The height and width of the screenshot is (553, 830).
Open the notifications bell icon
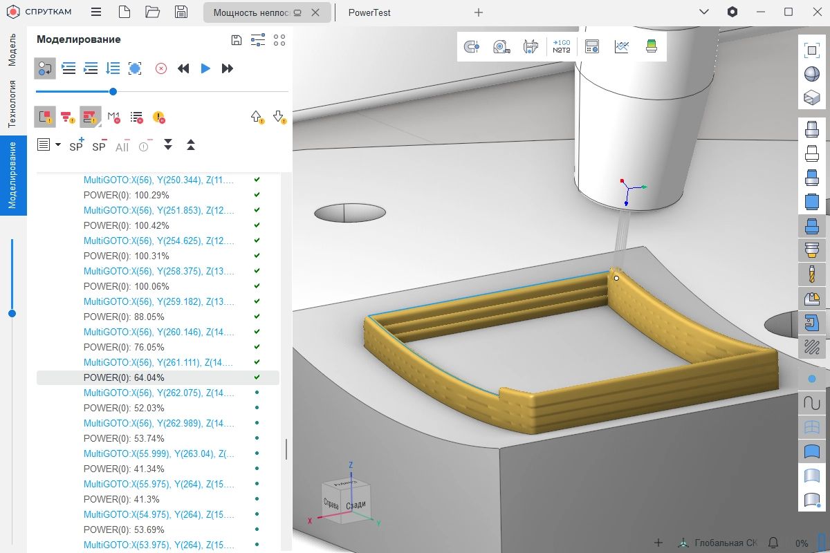pyautogui.click(x=773, y=543)
